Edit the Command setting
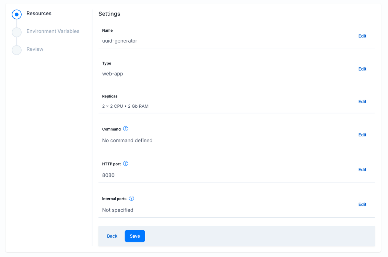This screenshot has height=257, width=388. (362, 135)
